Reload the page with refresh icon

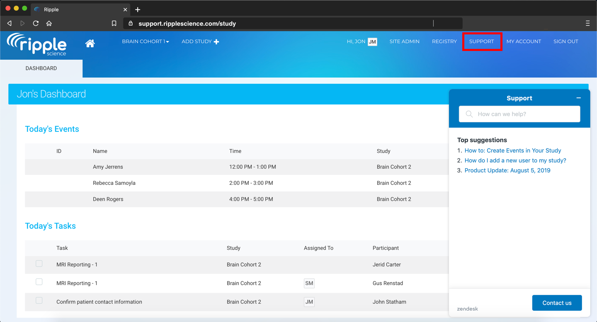tap(36, 24)
